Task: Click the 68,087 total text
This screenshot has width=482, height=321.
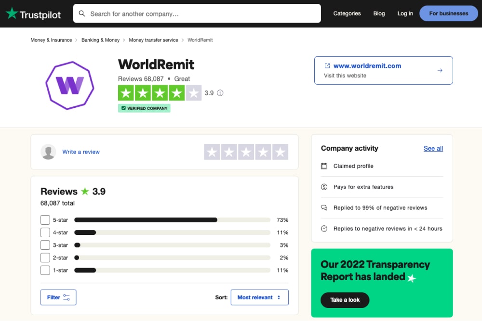Action: coord(57,203)
